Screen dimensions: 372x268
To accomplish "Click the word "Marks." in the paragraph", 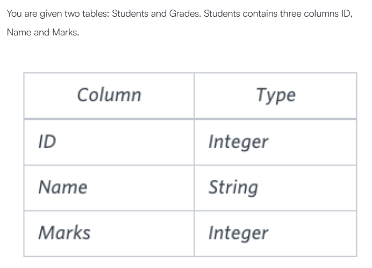I will [x=65, y=33].
